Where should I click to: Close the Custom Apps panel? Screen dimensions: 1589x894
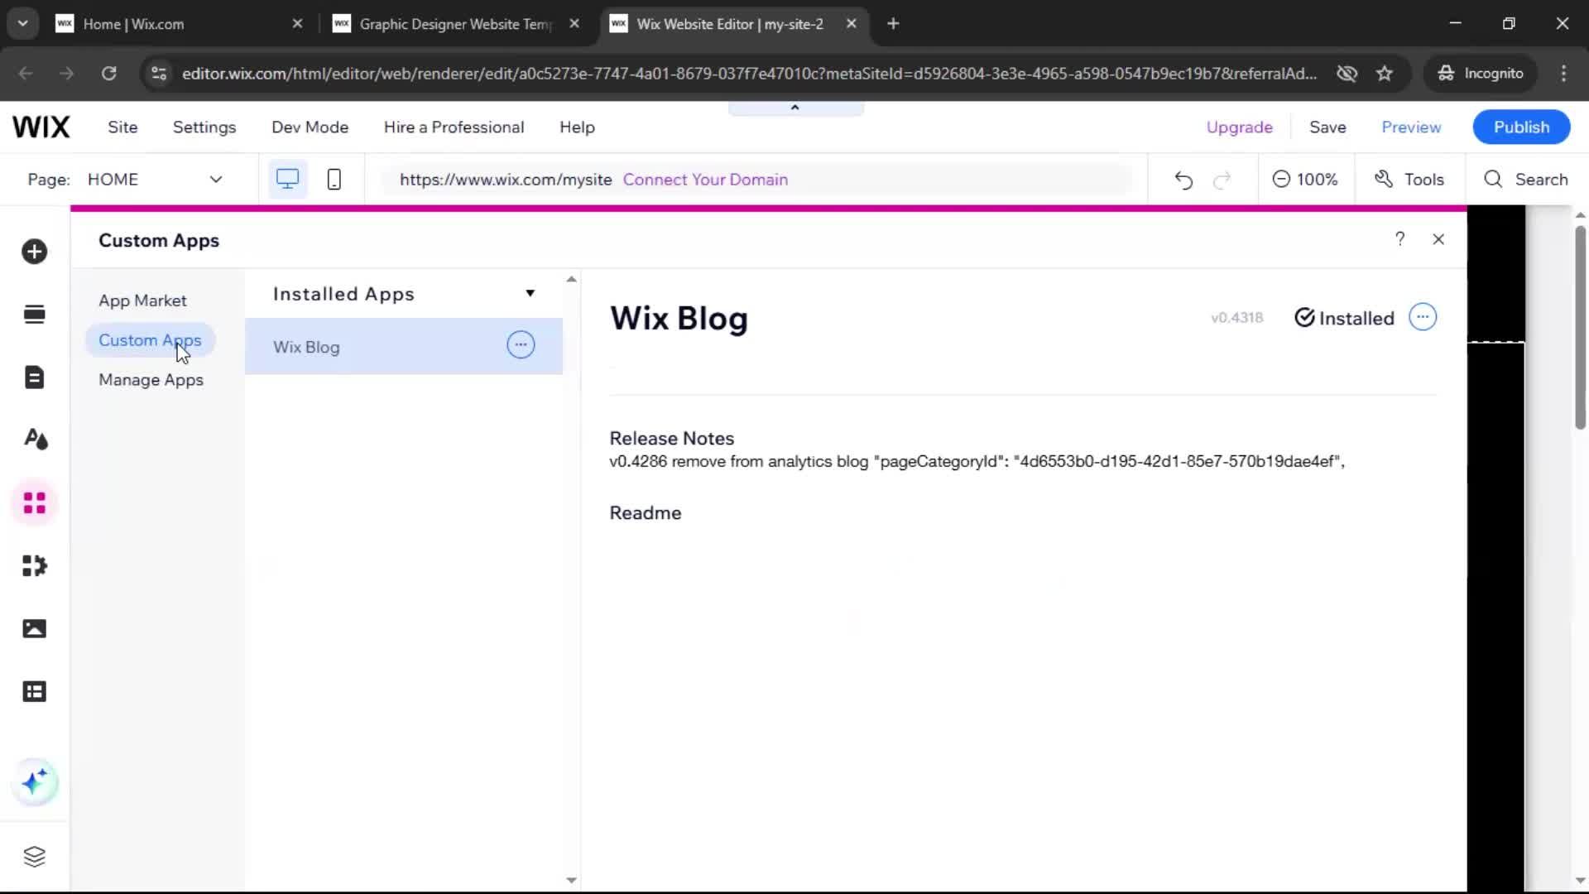1438,239
